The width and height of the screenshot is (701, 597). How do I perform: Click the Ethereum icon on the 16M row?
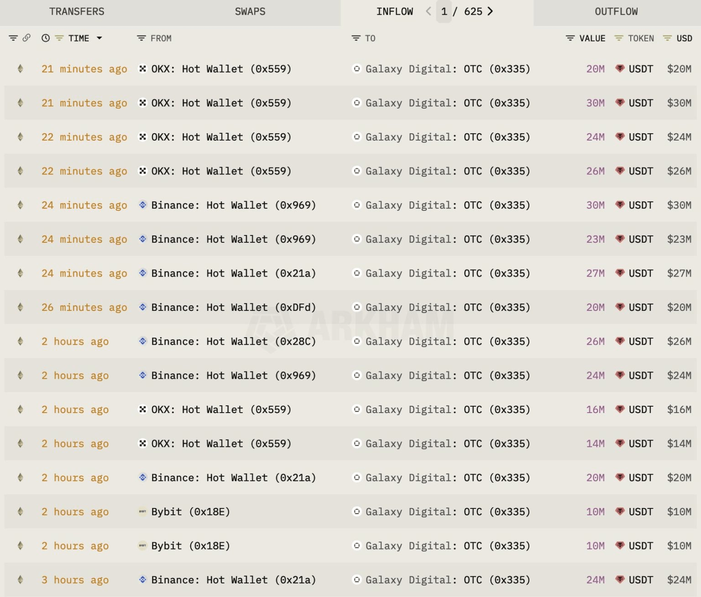coord(20,409)
